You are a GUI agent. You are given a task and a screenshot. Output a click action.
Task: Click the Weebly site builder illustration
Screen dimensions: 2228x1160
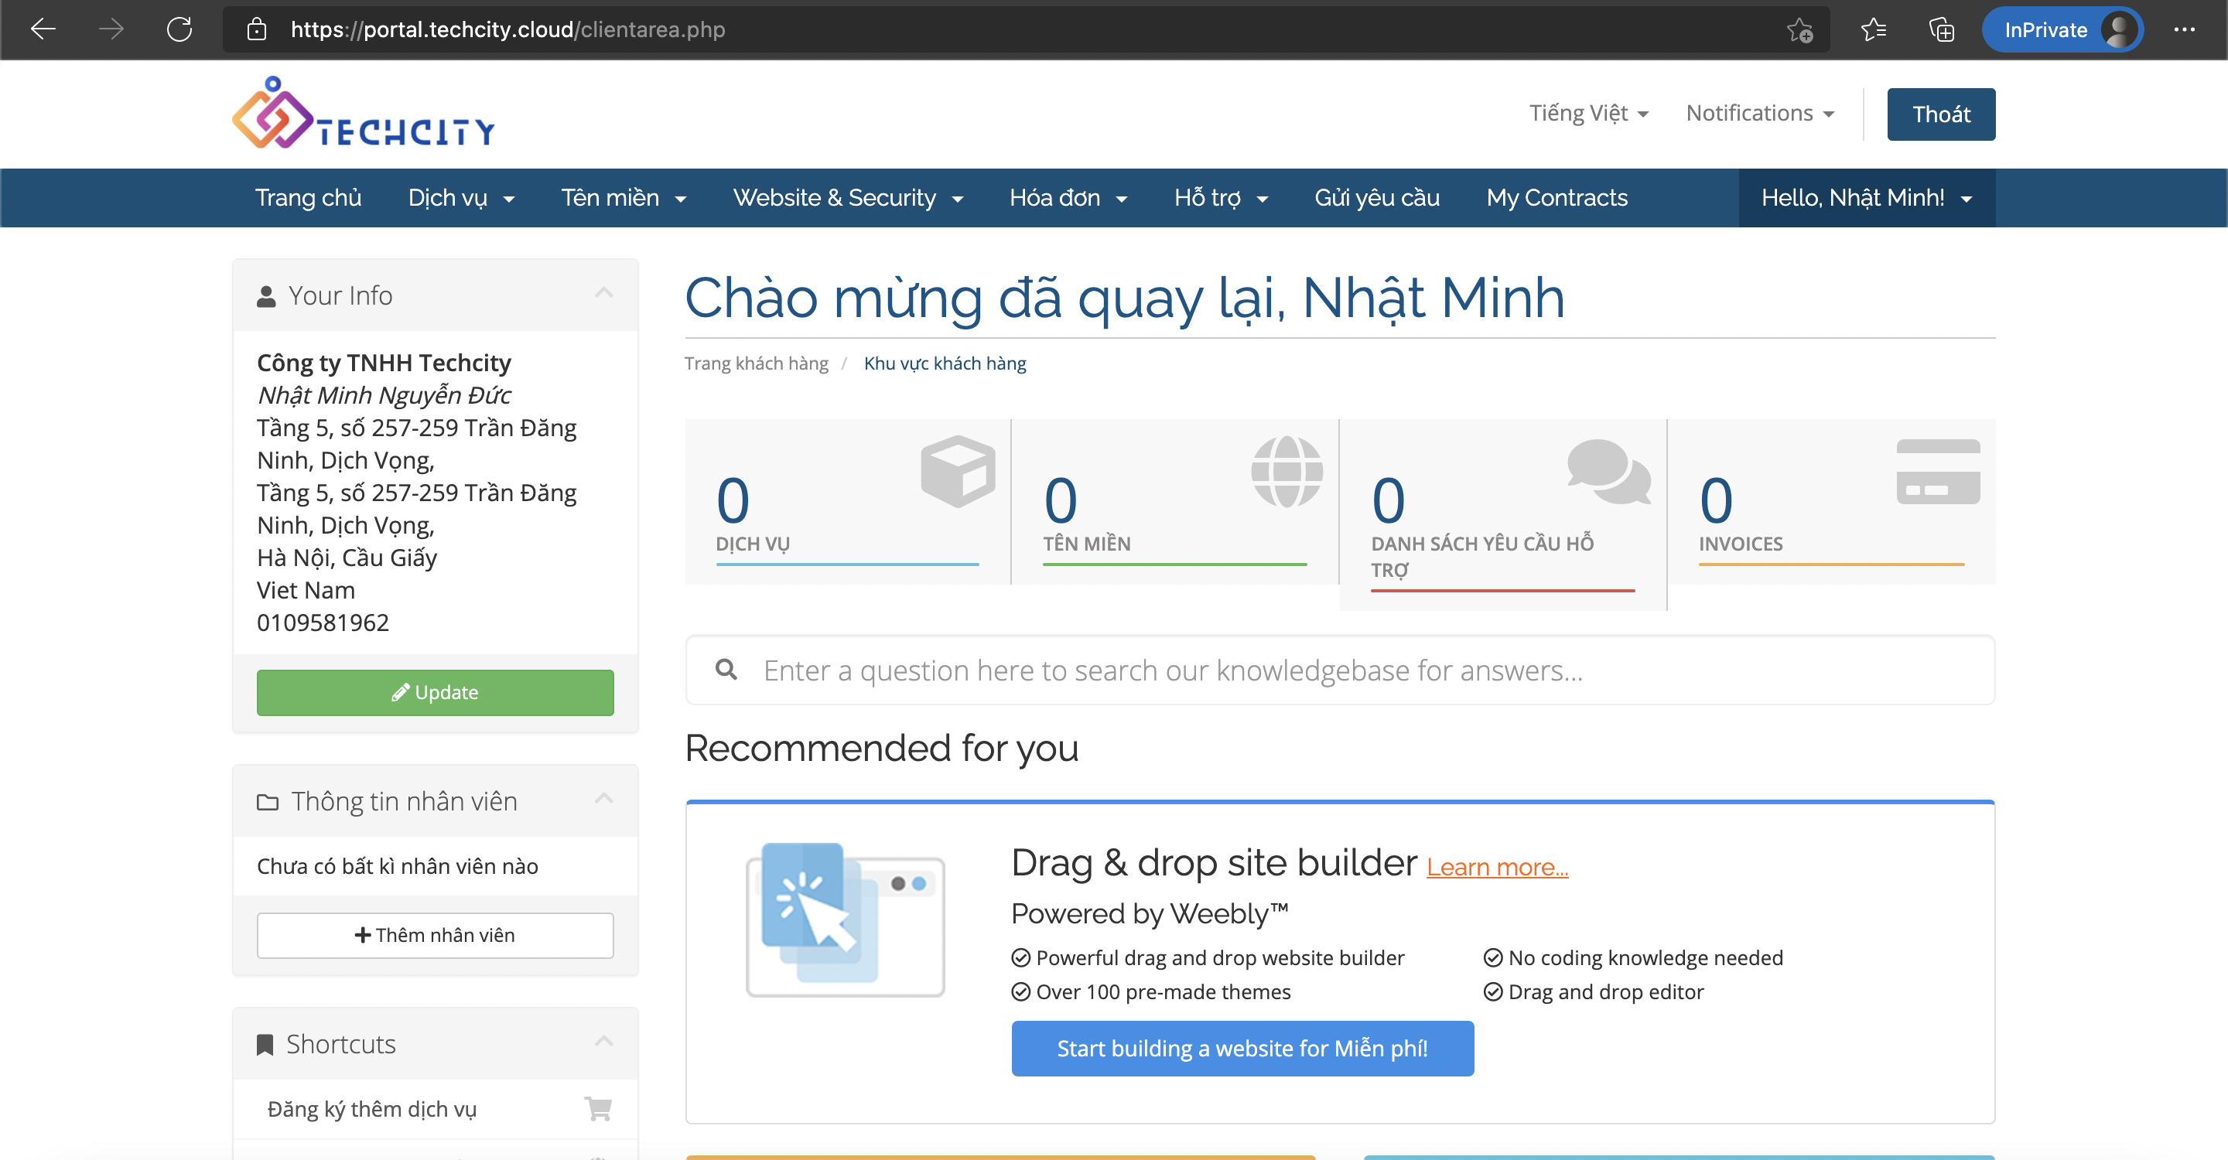[845, 919]
